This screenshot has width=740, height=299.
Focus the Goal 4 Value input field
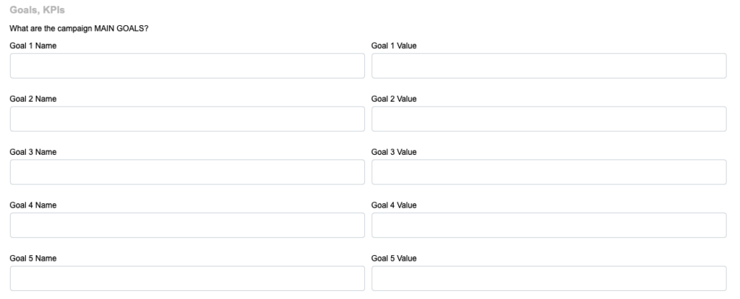(x=548, y=226)
